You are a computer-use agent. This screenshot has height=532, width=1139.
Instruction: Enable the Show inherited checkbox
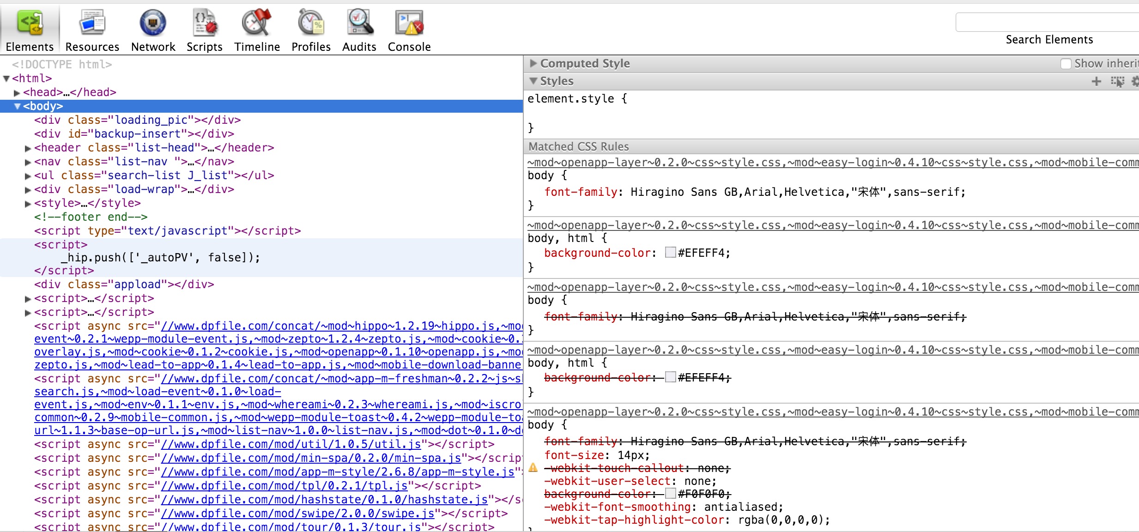1066,64
